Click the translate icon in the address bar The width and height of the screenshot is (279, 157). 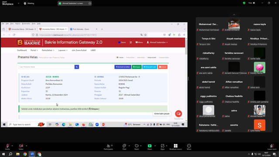click(x=141, y=35)
